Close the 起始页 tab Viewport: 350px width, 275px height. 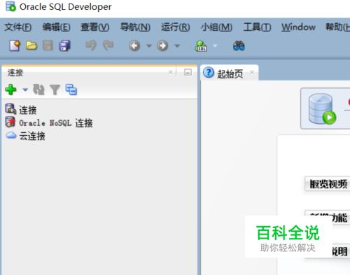coord(252,72)
